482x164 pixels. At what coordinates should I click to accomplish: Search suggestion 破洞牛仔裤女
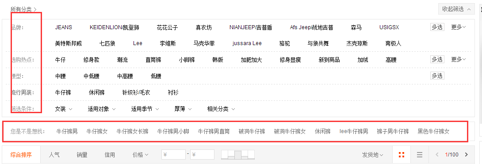click(290, 131)
